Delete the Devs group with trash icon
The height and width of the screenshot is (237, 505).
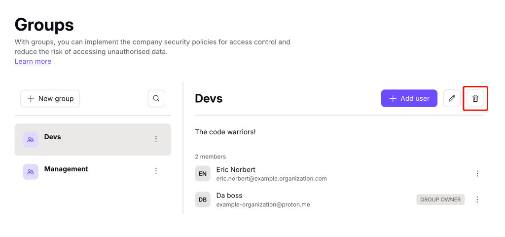[x=475, y=98]
